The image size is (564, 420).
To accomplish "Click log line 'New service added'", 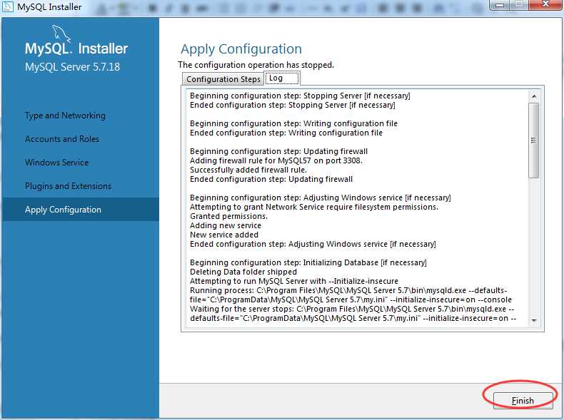I will [x=224, y=235].
